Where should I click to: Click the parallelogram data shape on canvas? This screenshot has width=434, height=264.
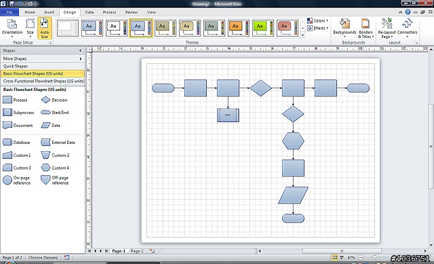pyautogui.click(x=293, y=195)
